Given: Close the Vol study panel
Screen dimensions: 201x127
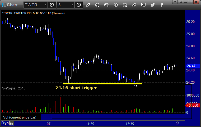Looking at the screenshot, I should [x=39, y=115].
